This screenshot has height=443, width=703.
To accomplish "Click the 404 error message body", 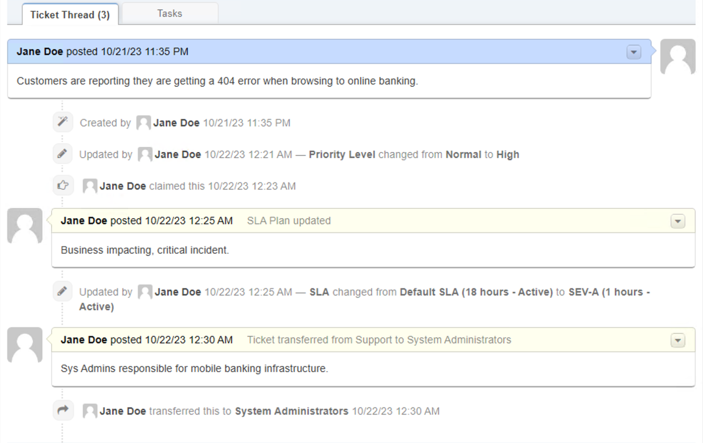I will click(x=217, y=81).
